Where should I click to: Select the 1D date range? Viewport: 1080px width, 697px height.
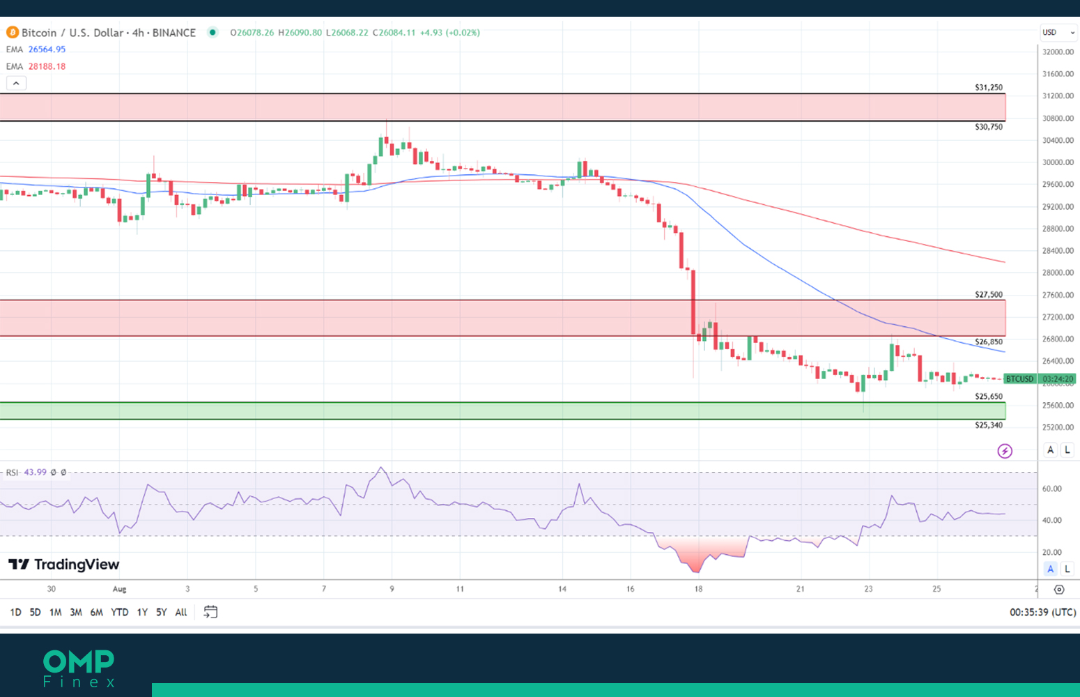coord(15,612)
